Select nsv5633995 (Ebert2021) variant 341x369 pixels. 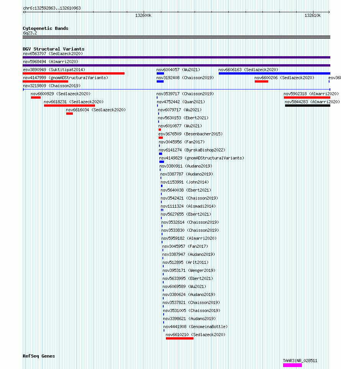coord(188,278)
